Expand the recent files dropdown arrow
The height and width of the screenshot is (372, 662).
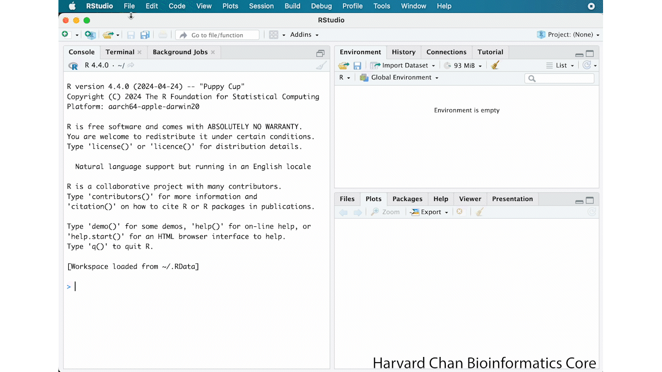(118, 35)
